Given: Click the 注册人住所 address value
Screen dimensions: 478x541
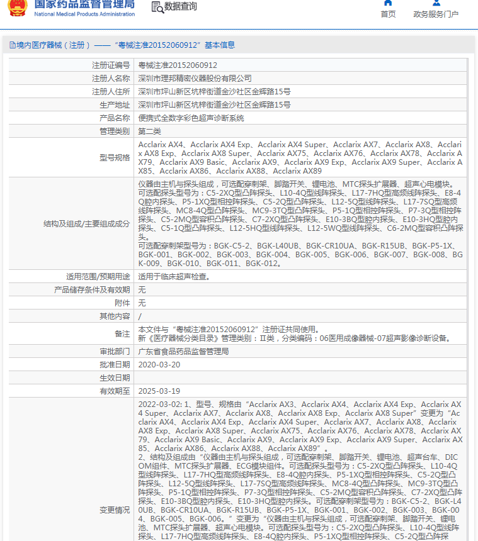Looking at the screenshot, I should [x=214, y=92].
